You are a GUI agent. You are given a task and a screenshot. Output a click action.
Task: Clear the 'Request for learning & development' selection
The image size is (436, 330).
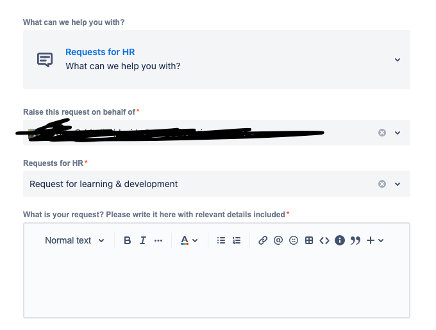pos(382,184)
